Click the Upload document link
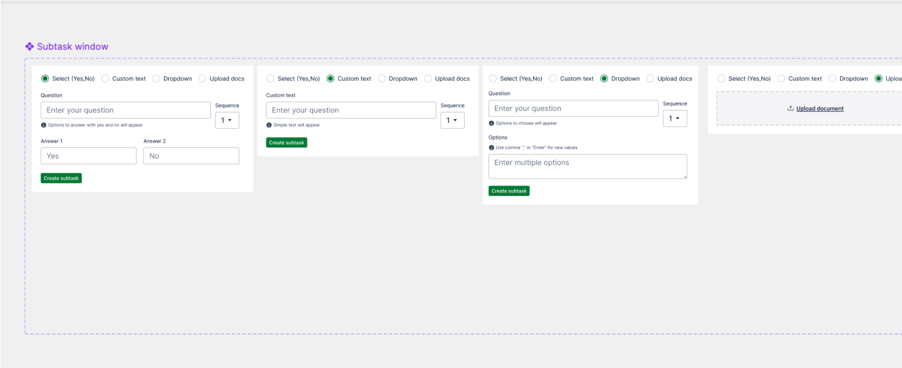This screenshot has width=902, height=368. [x=820, y=109]
